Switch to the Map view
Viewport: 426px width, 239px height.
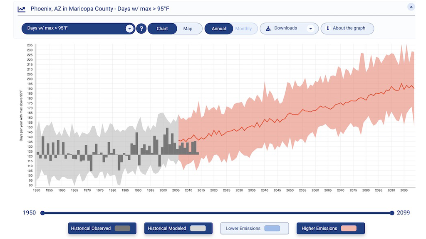tap(188, 28)
